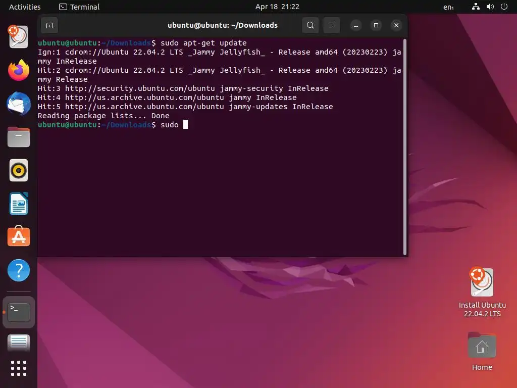Launch Rhythmbox from the dock
Image resolution: width=517 pixels, height=388 pixels.
(19, 171)
